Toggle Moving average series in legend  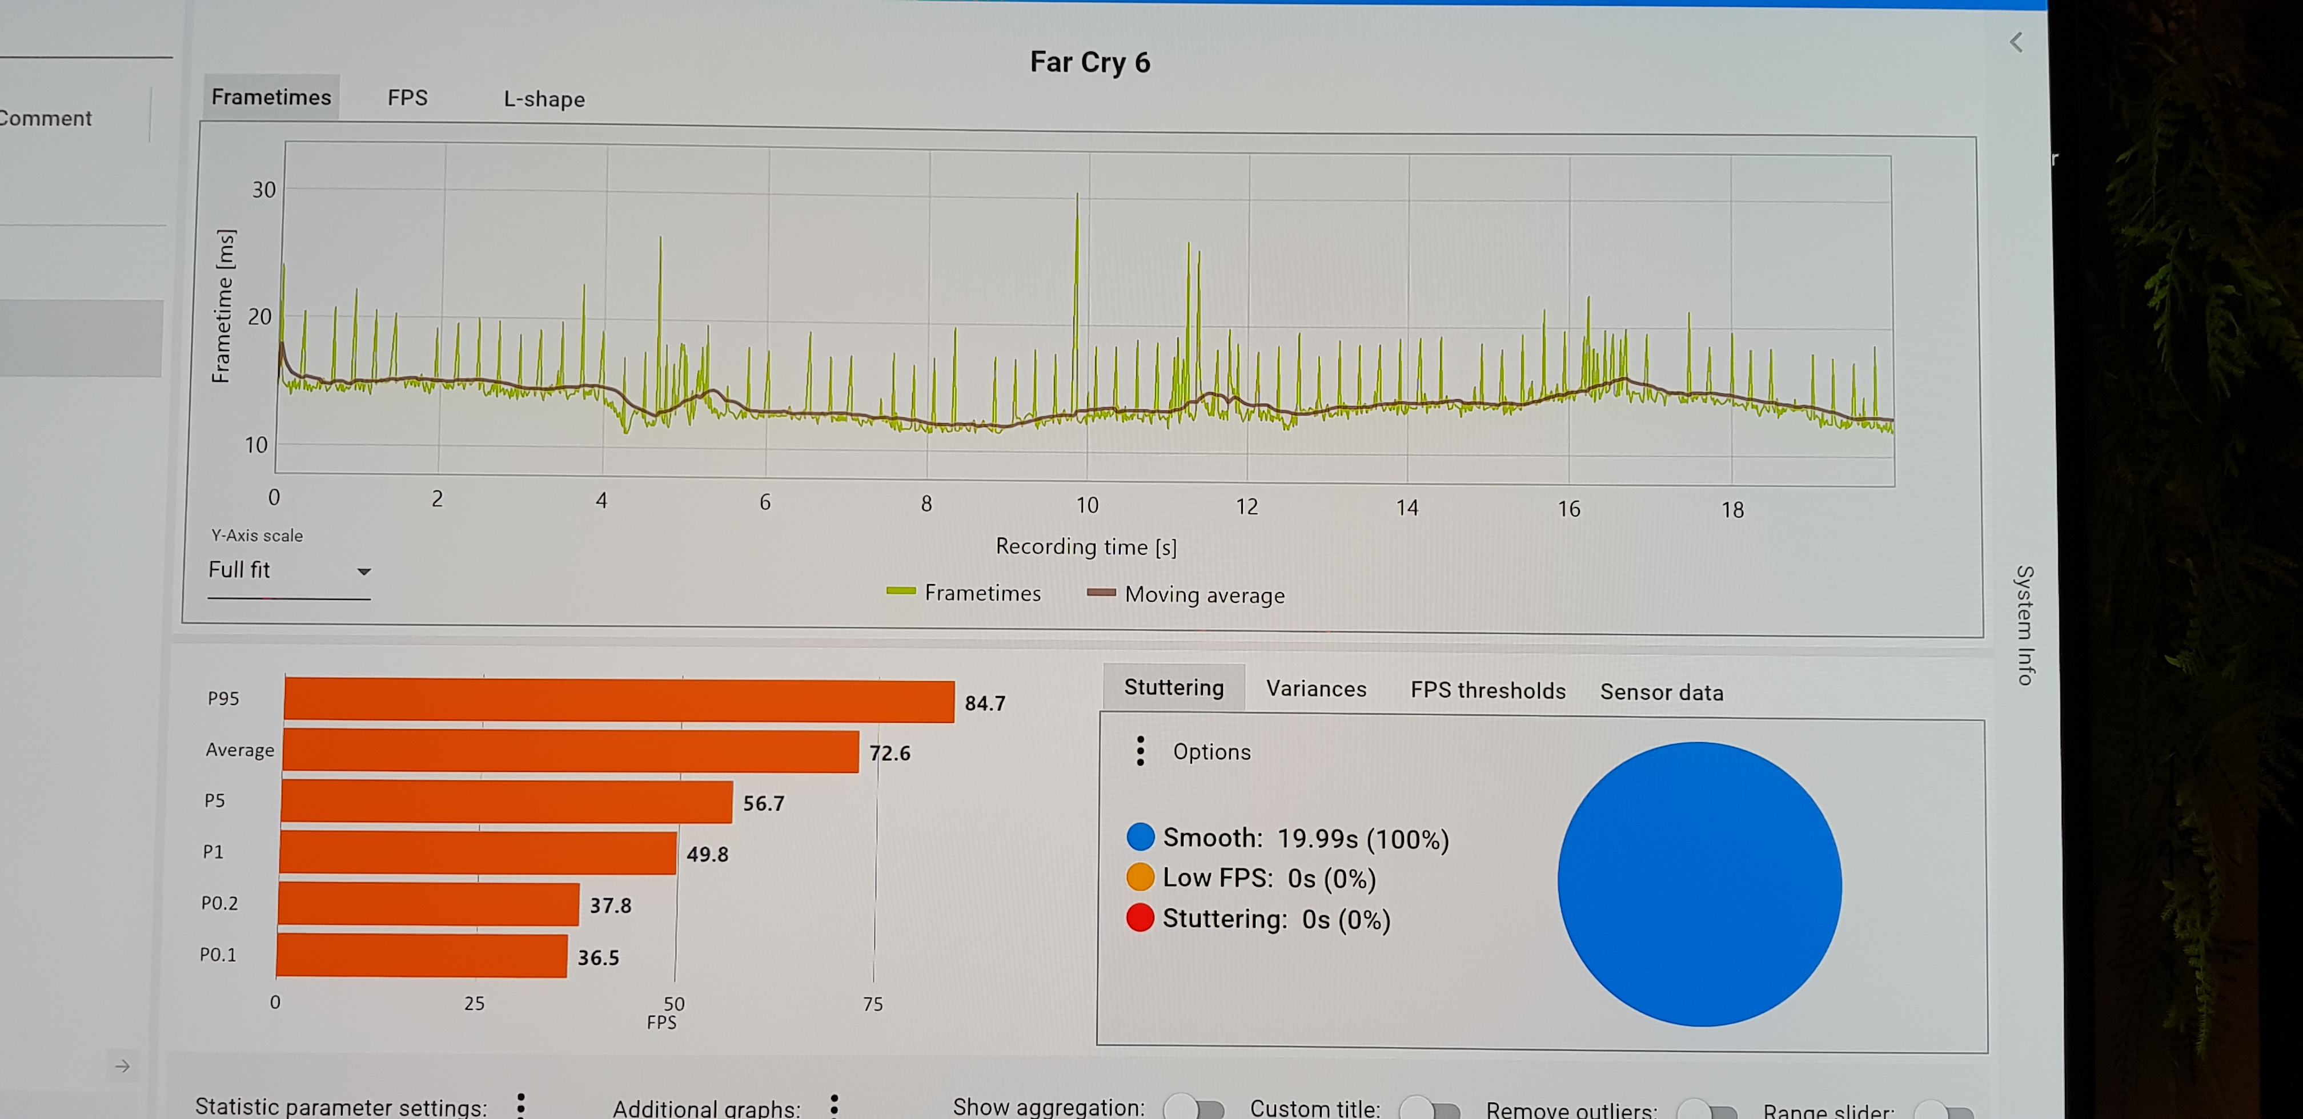1185,594
